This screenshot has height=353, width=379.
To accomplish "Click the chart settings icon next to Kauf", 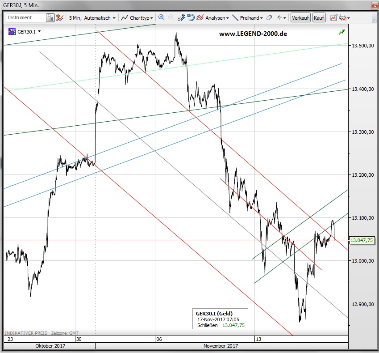I will pos(333,18).
